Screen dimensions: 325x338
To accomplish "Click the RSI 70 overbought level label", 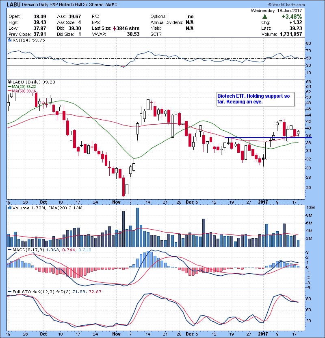I will click(x=308, y=51).
